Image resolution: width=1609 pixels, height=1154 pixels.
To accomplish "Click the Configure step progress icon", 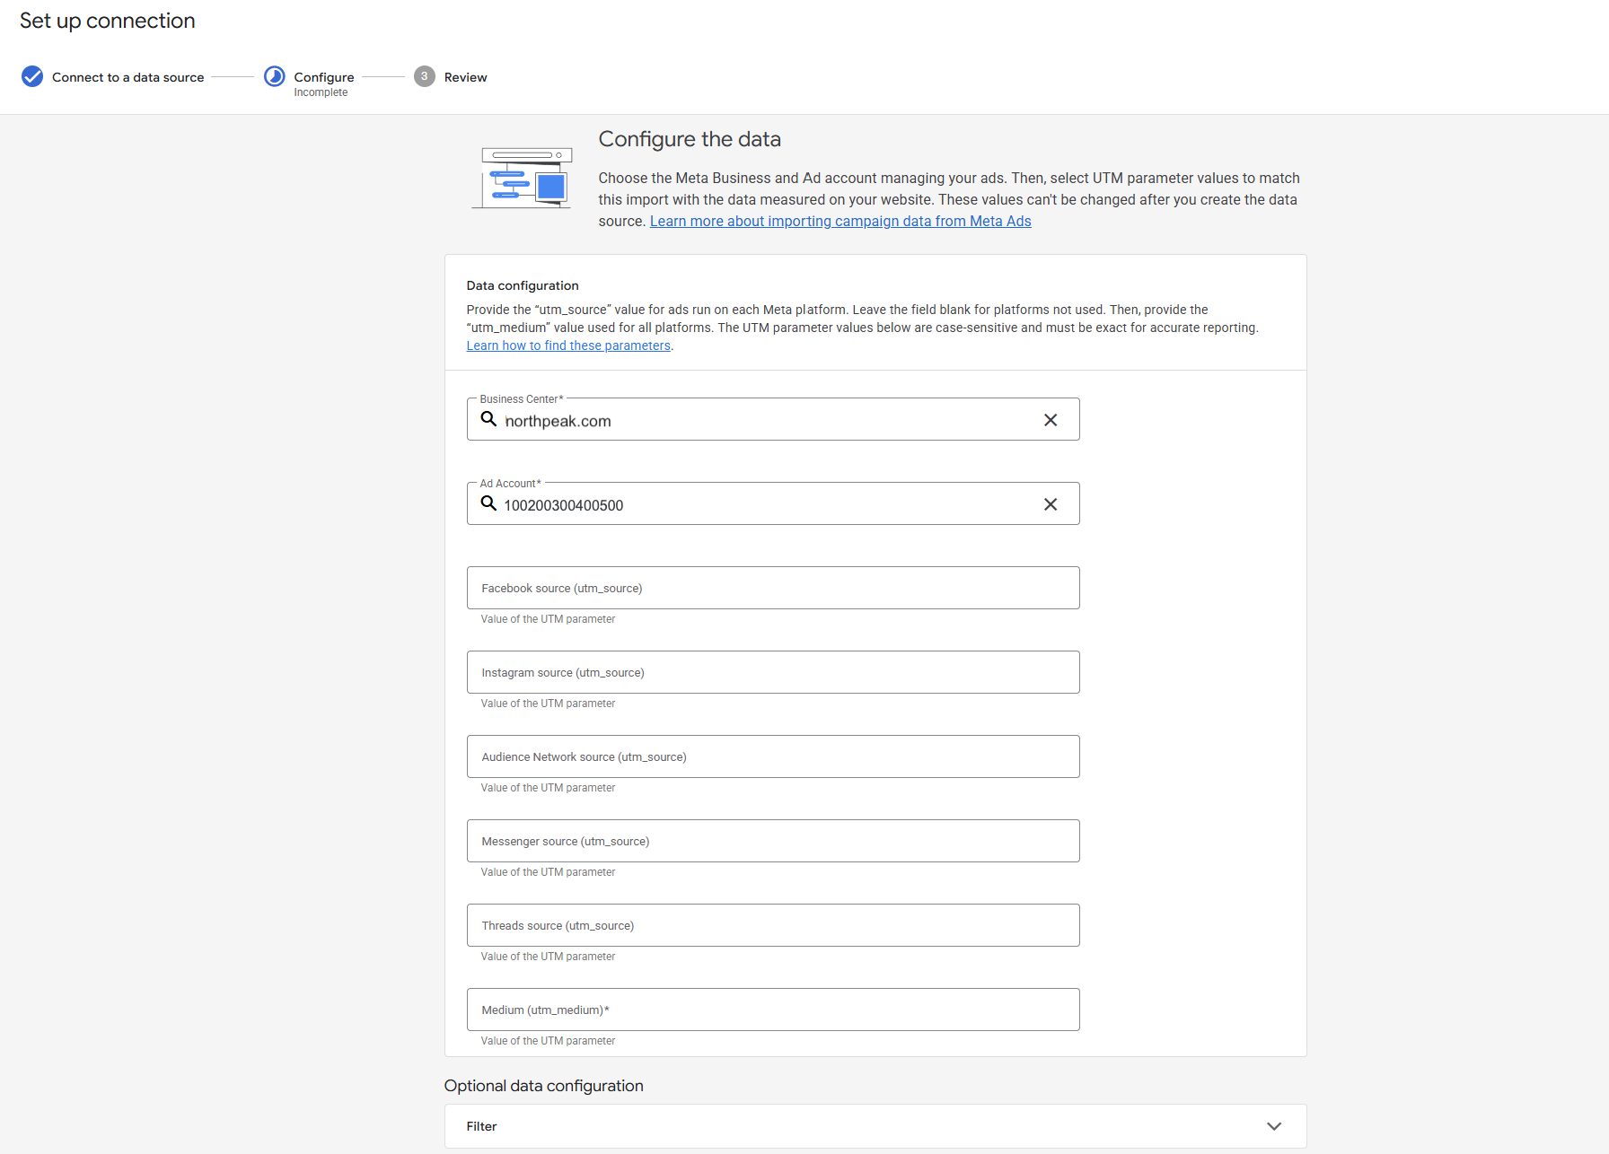I will (x=274, y=76).
